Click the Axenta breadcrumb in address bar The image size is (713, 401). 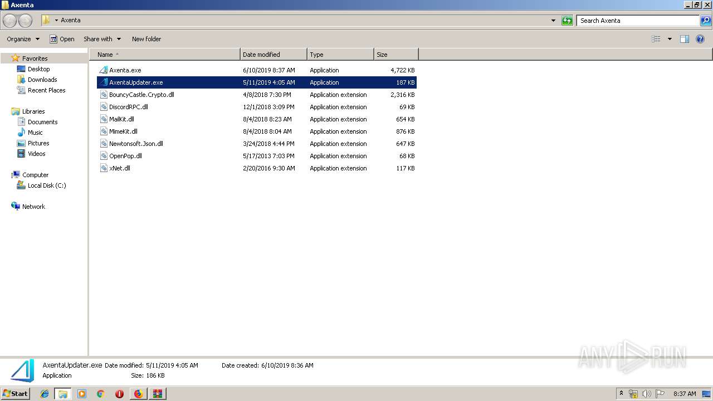tap(71, 21)
